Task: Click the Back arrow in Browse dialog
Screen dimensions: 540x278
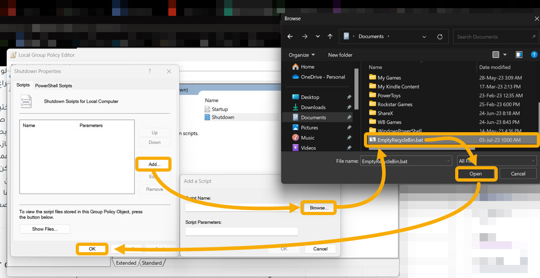Action: coord(290,37)
